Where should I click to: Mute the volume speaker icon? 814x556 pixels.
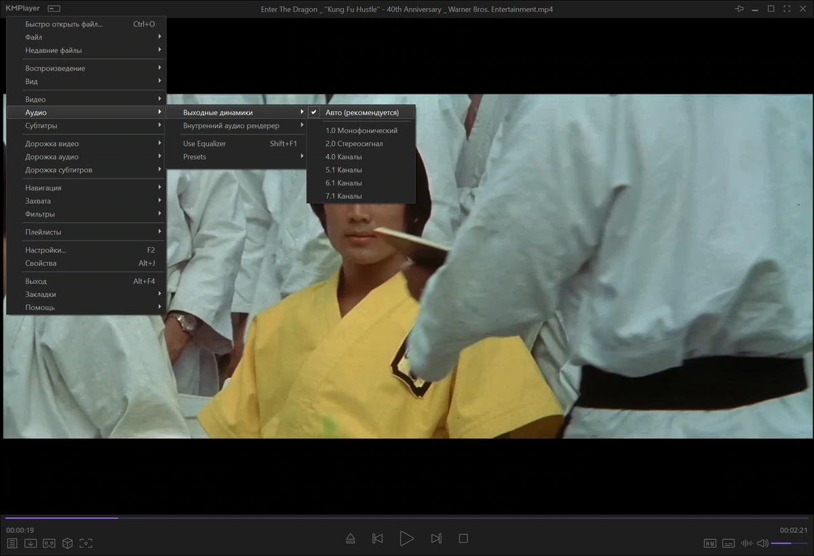pyautogui.click(x=762, y=543)
